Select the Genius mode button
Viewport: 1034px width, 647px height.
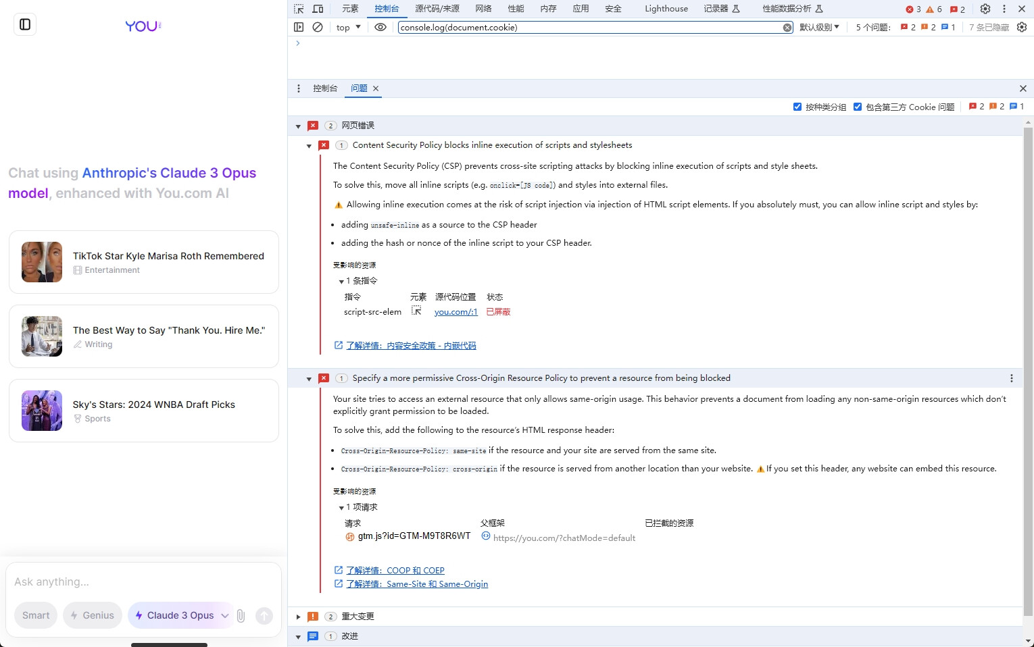93,615
